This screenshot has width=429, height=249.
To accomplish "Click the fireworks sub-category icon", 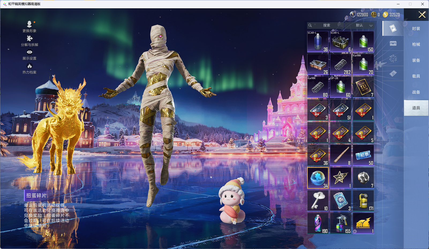I will 393,59.
